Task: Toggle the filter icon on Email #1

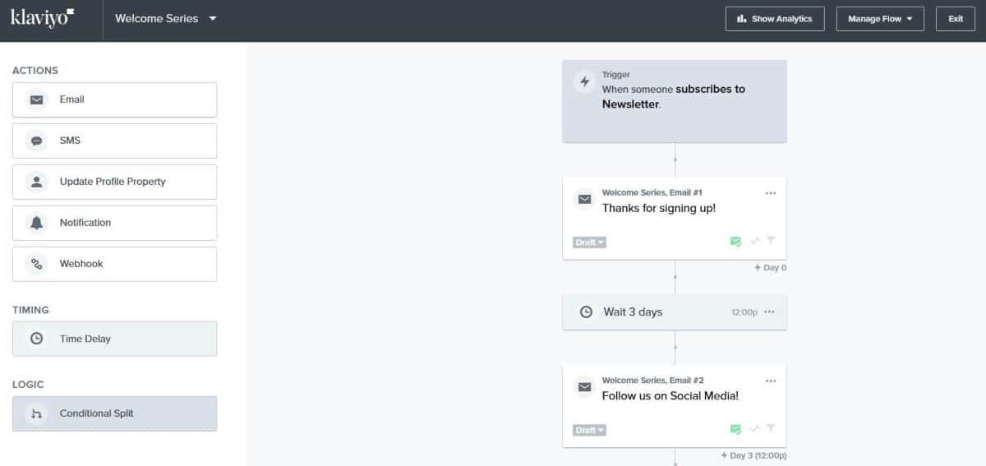Action: point(771,241)
